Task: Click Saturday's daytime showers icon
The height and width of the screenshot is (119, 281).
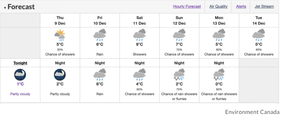Action: (139, 35)
